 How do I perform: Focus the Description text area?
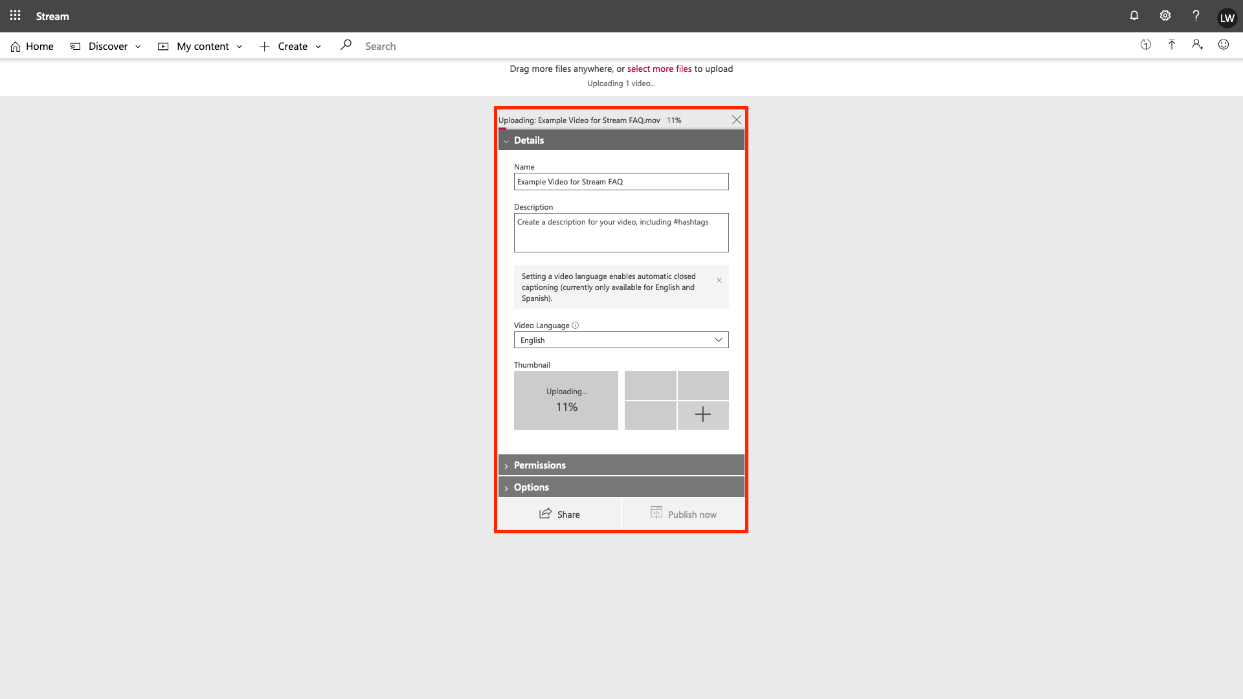point(621,232)
